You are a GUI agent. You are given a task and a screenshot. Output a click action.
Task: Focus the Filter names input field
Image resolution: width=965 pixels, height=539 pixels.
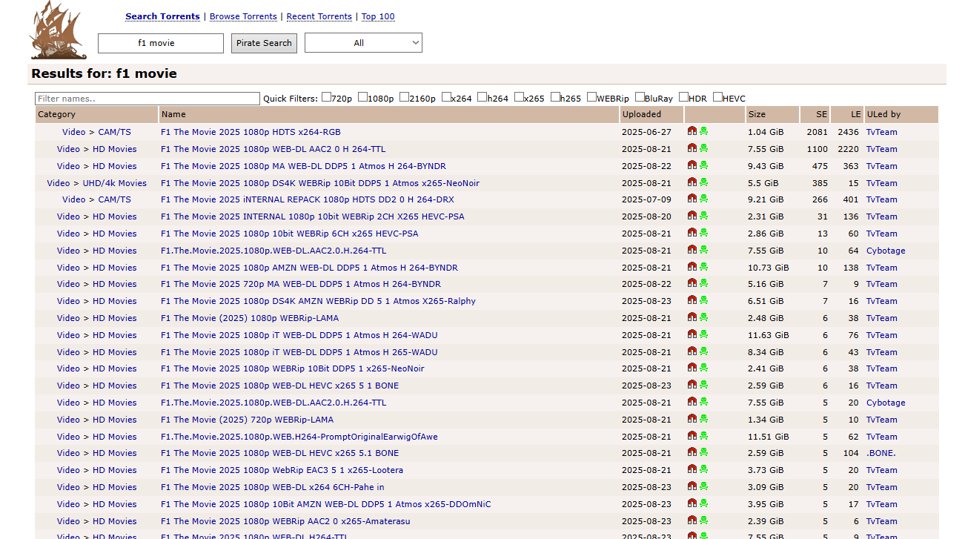tap(147, 99)
